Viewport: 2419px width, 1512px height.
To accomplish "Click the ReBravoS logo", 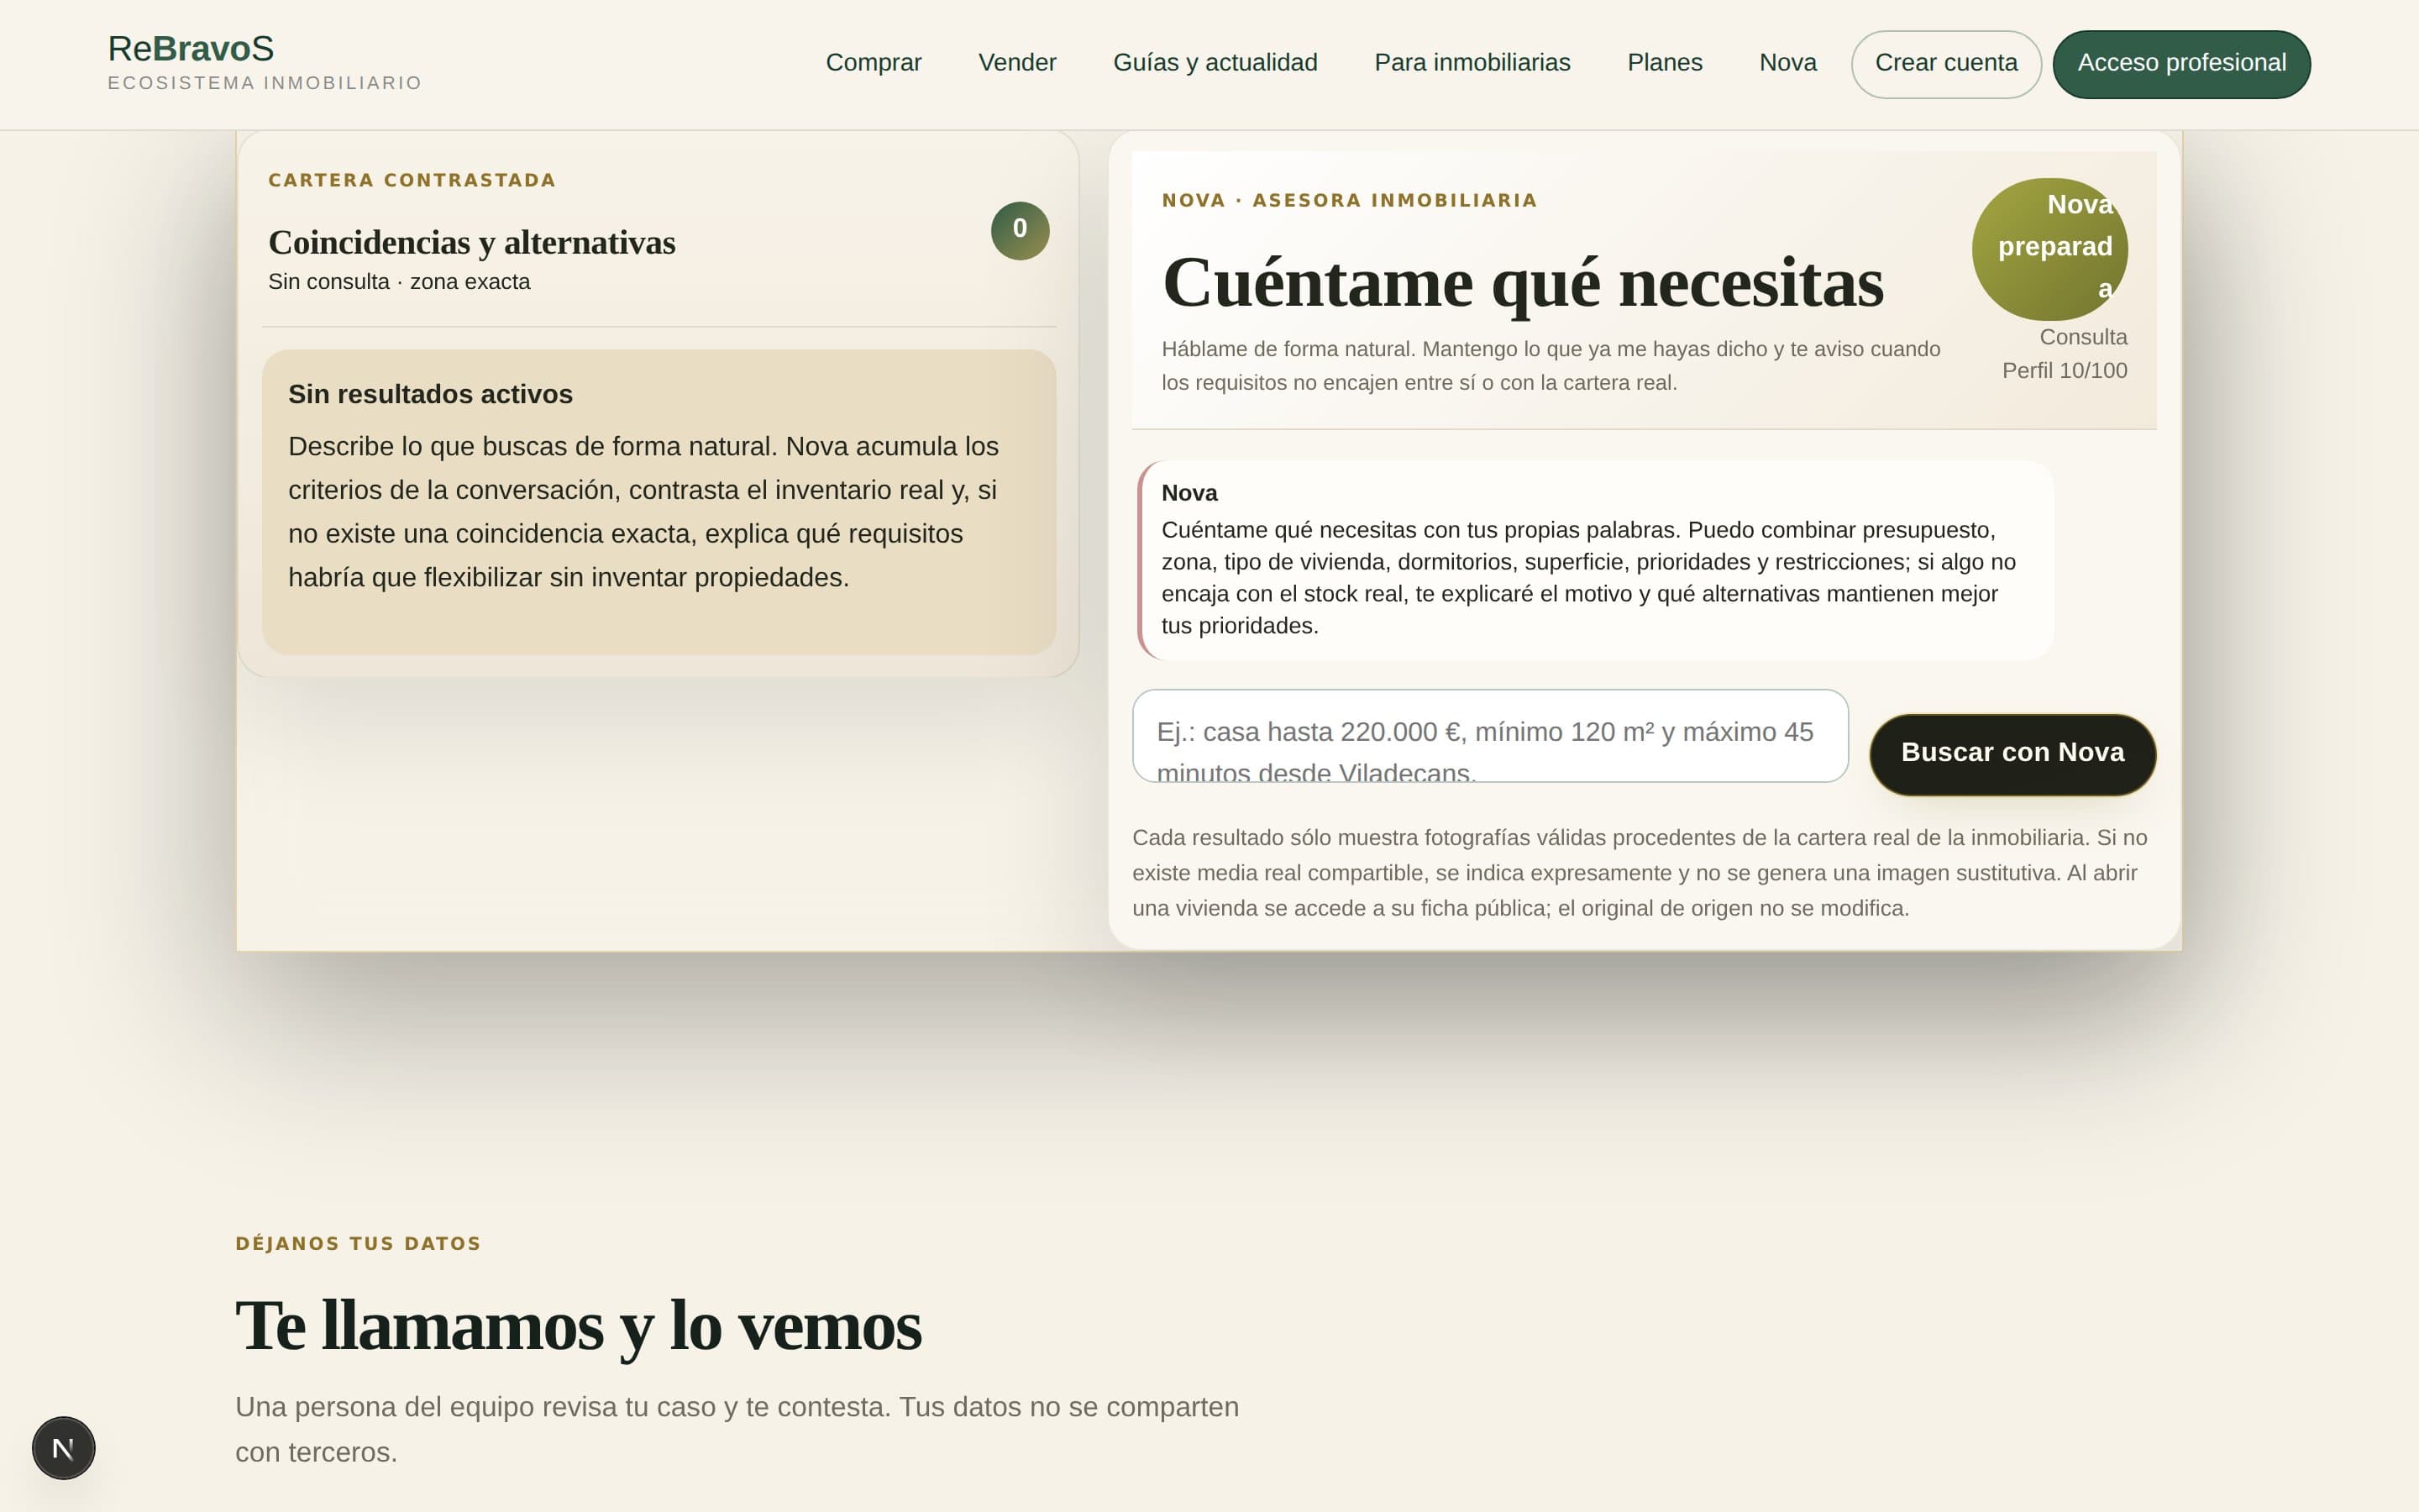I will pyautogui.click(x=191, y=48).
